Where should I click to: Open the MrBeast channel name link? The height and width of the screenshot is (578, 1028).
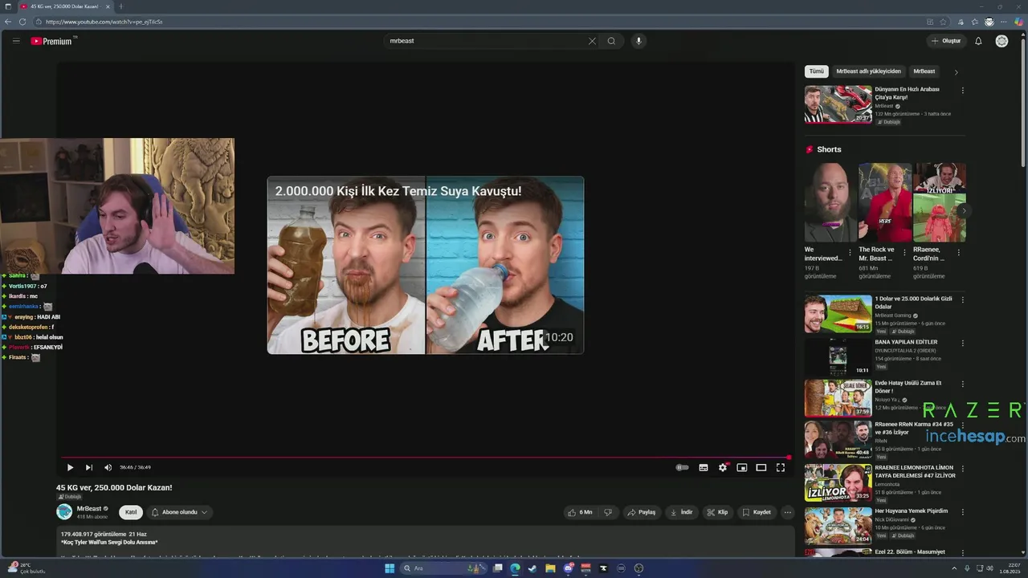(89, 508)
